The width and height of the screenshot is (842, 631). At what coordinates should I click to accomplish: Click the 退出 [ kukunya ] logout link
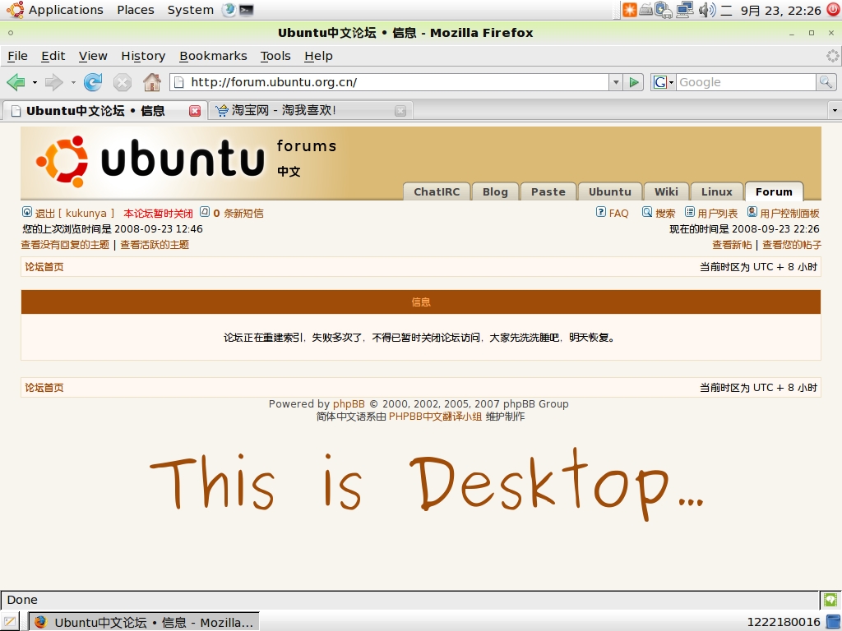coord(75,213)
